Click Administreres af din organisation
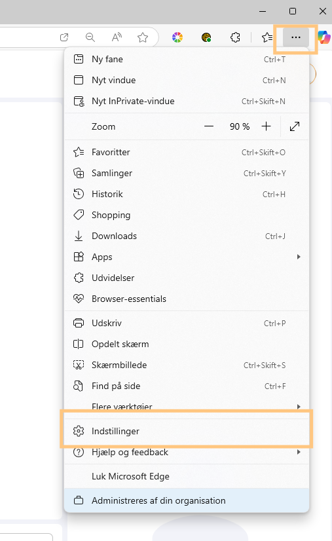Viewport: 332px width, 541px height. (187, 500)
